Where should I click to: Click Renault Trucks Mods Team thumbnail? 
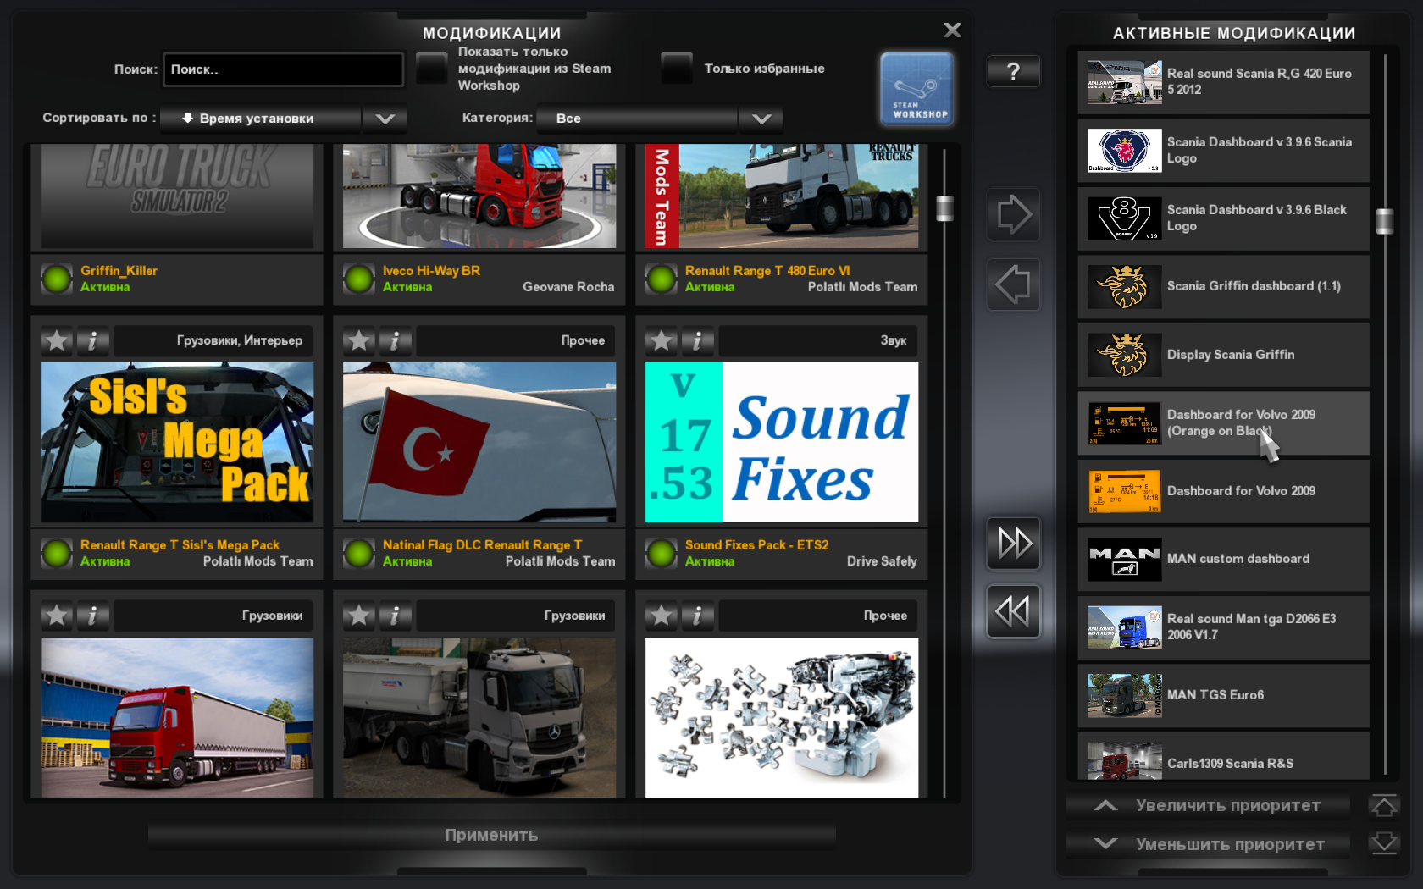[782, 196]
